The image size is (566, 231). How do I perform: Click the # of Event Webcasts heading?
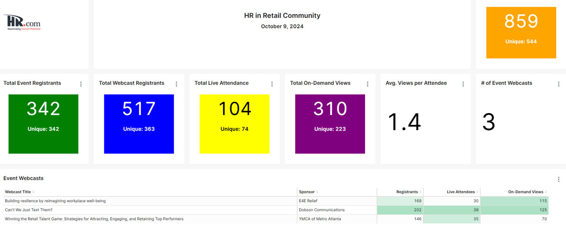[x=507, y=83]
